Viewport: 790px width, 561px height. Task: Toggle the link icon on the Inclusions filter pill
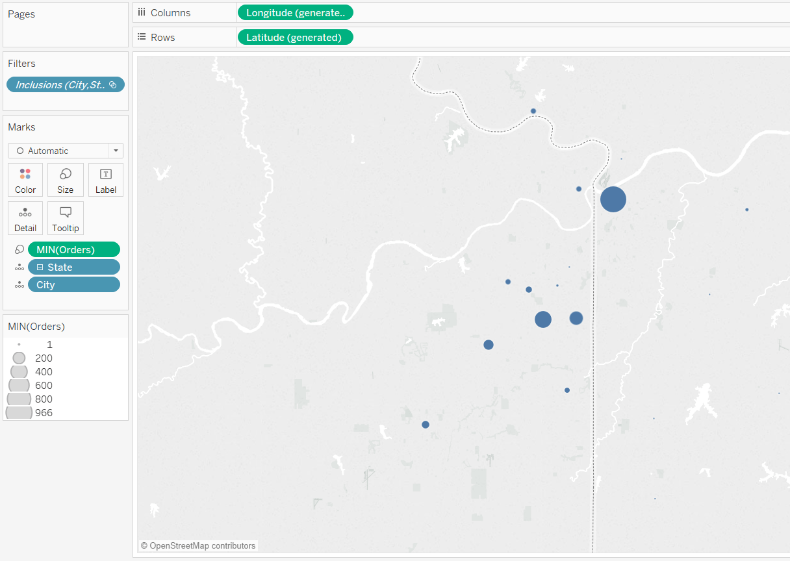point(113,84)
